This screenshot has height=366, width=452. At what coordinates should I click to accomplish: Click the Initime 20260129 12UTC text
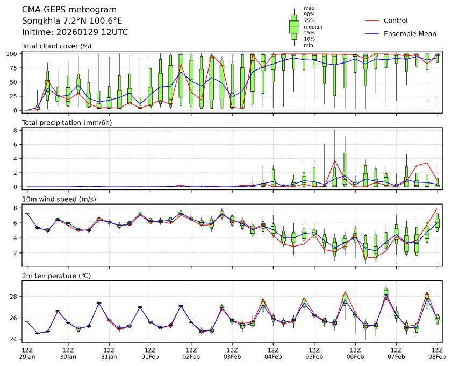pyautogui.click(x=75, y=32)
